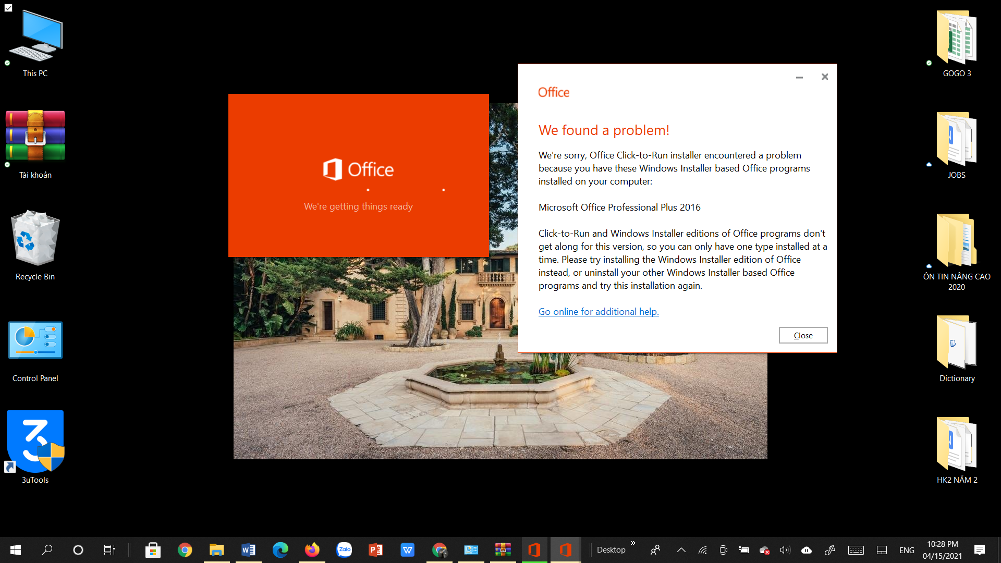Open File Explorer from taskbar
This screenshot has height=563, width=1001.
pos(216,550)
